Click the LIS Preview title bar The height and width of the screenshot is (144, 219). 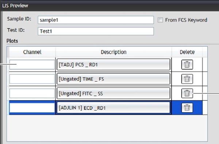(109, 5)
